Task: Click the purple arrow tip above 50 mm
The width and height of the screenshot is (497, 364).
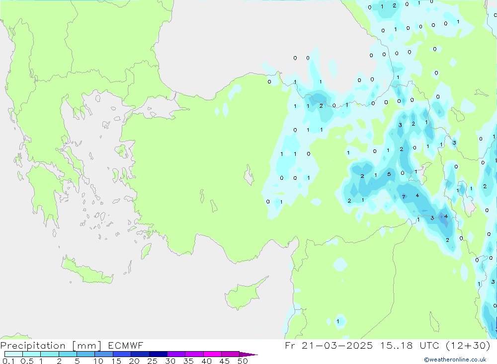Action: [x=248, y=354]
